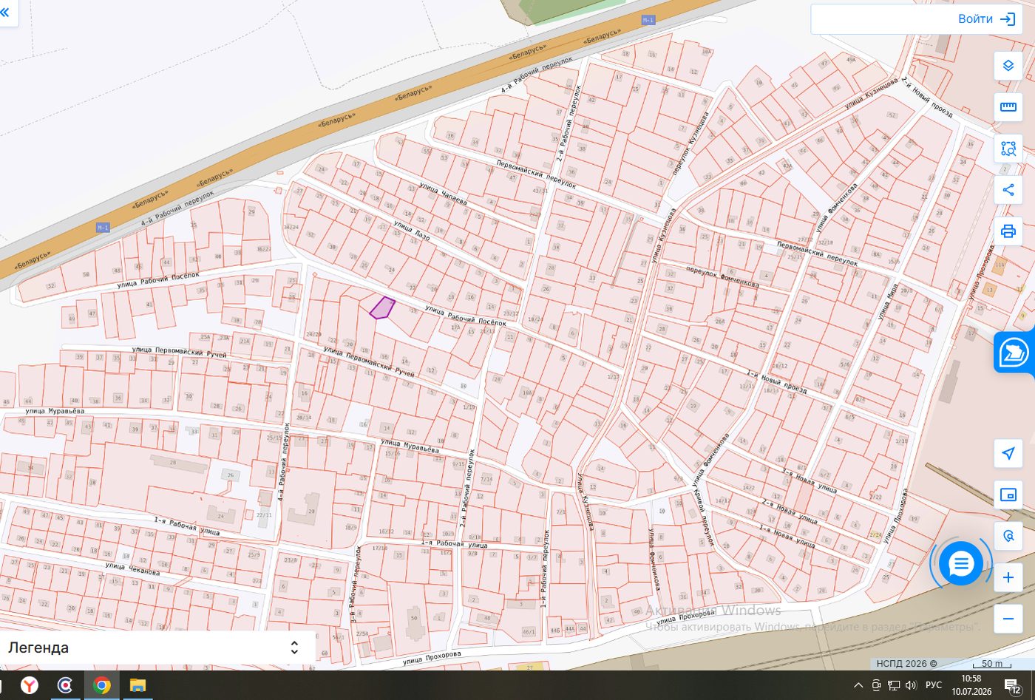The width and height of the screenshot is (1035, 700).
Task: Open the picture-in-picture overview map icon
Action: click(1008, 495)
